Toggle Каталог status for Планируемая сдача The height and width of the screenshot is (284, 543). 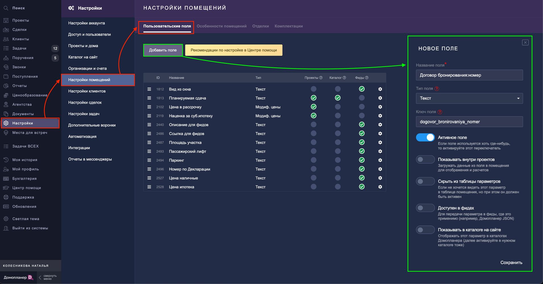tap(337, 98)
